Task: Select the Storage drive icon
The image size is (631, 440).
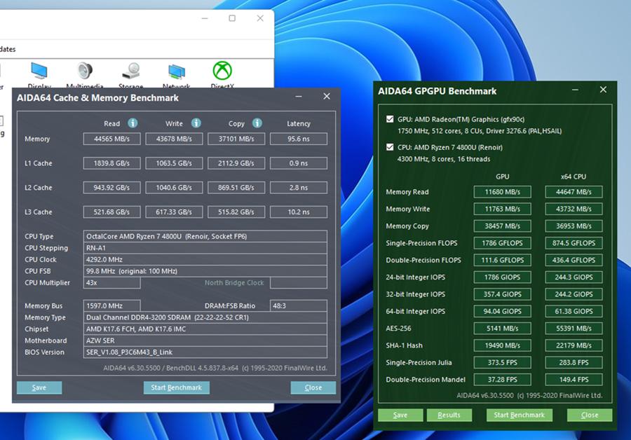Action: tap(130, 71)
